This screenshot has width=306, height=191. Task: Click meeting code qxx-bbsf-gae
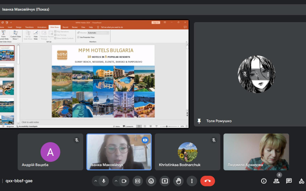(x=19, y=181)
